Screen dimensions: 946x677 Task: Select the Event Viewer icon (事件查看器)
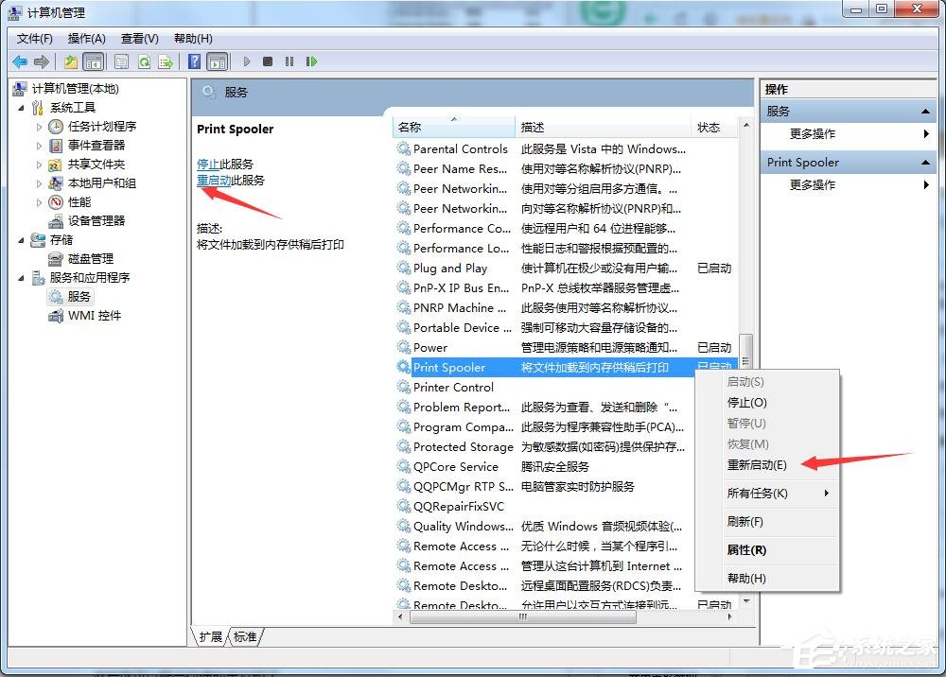56,146
